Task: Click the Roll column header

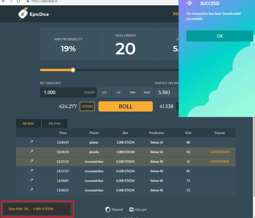Action: (188, 133)
